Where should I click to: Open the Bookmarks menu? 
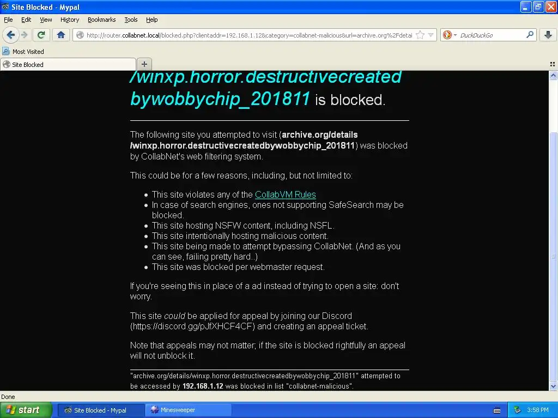click(x=101, y=20)
